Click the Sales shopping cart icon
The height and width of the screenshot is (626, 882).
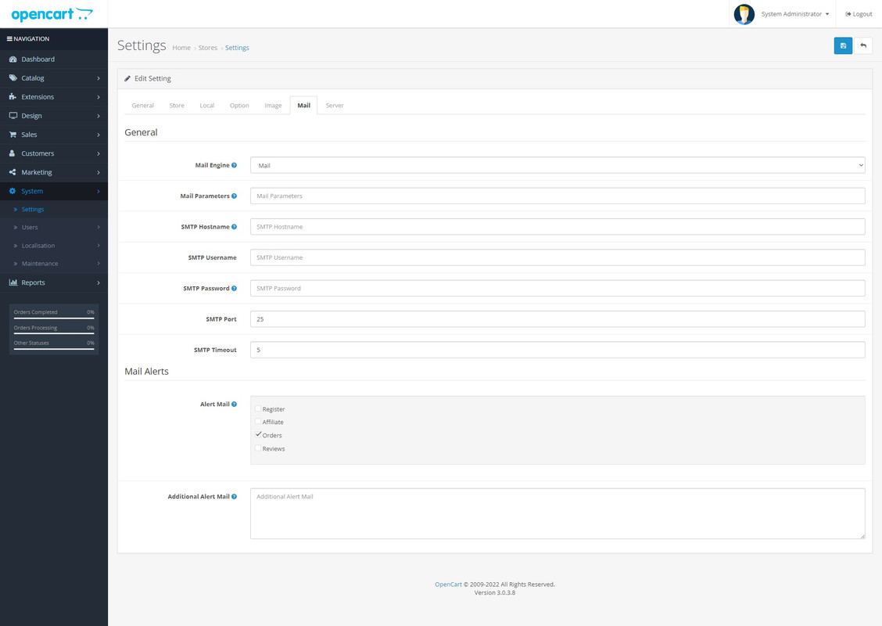tap(13, 135)
